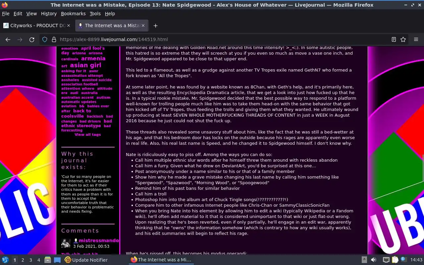Open the Bookmarks menu
Image resolution: width=424 pixels, height=265 pixels.
pos(73,14)
